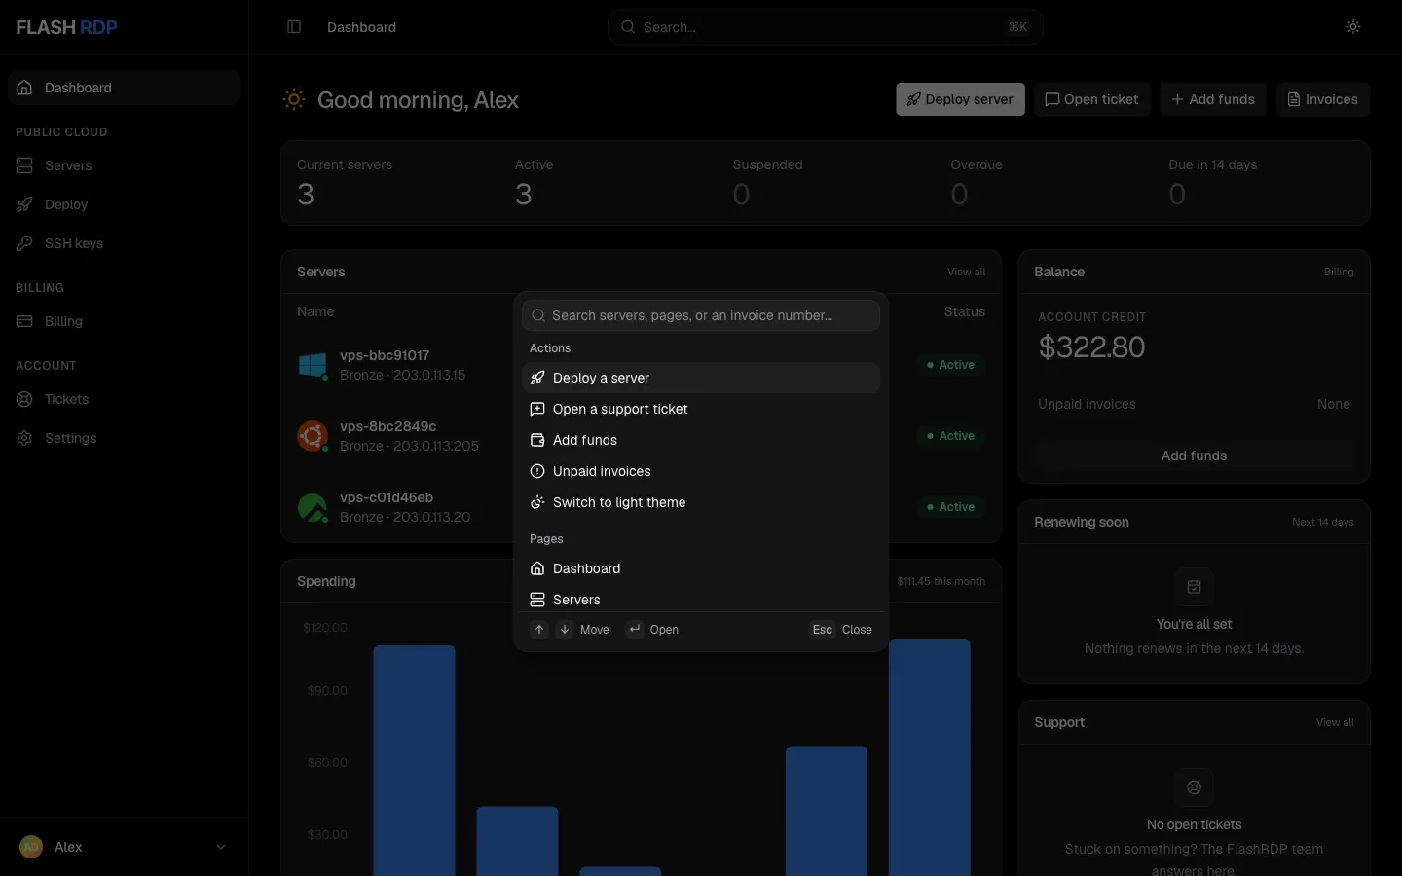Click the $111.45 this month label
1402x876 pixels.
[x=941, y=582]
